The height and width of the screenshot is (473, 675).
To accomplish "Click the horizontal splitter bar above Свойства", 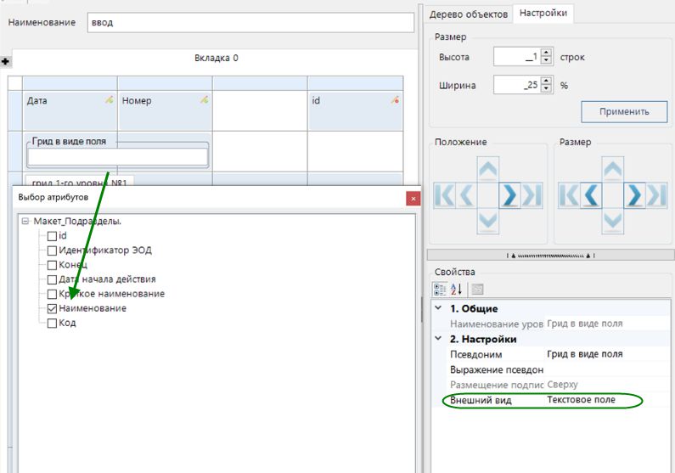I will pyautogui.click(x=552, y=255).
